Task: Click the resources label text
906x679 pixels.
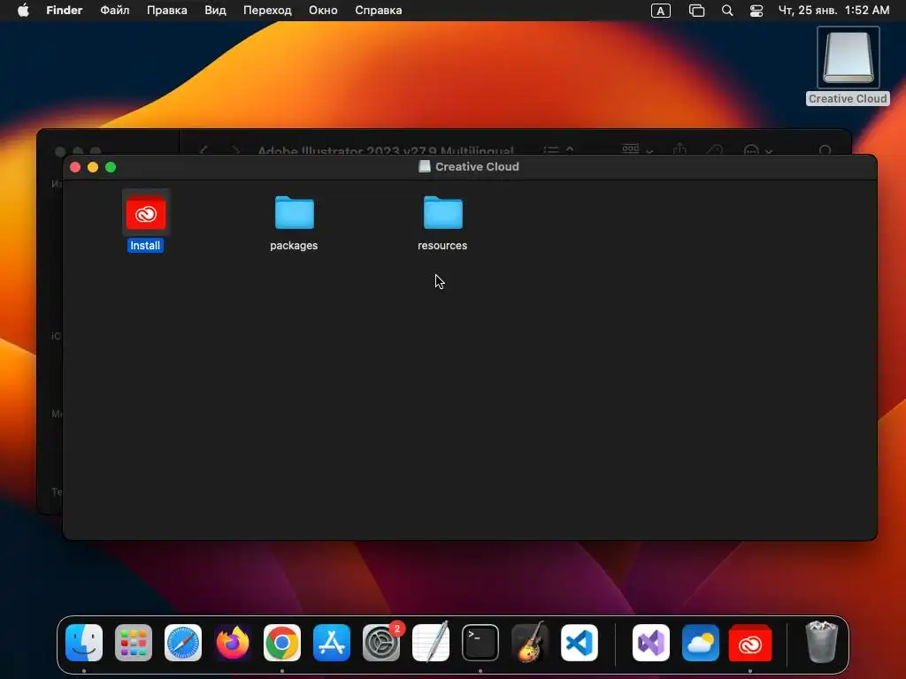Action: pos(442,246)
